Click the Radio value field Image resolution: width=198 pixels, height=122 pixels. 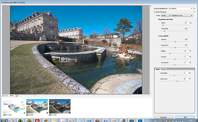point(186,23)
